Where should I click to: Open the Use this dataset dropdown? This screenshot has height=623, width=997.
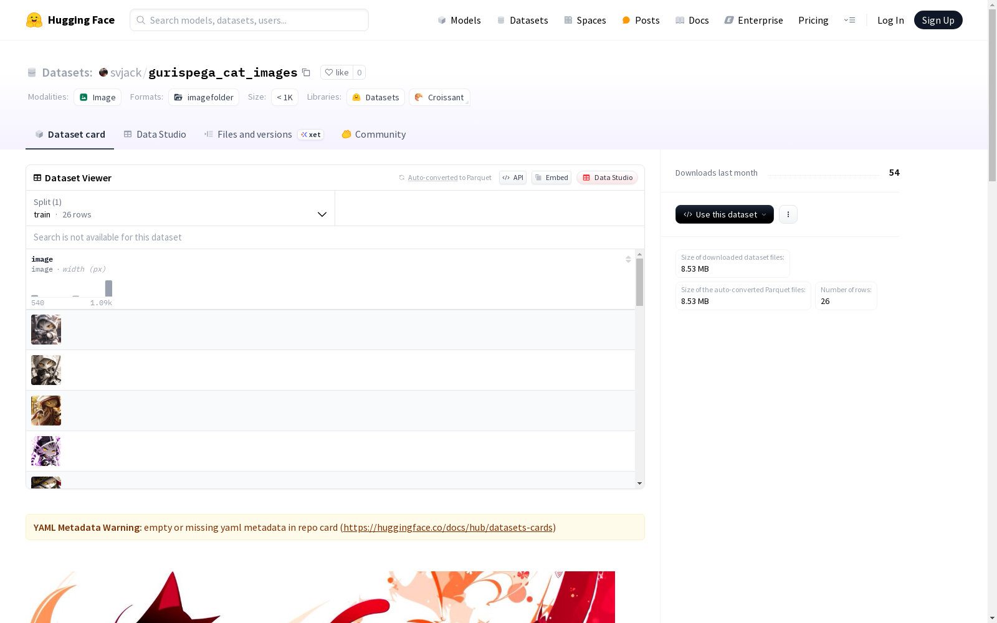point(725,214)
